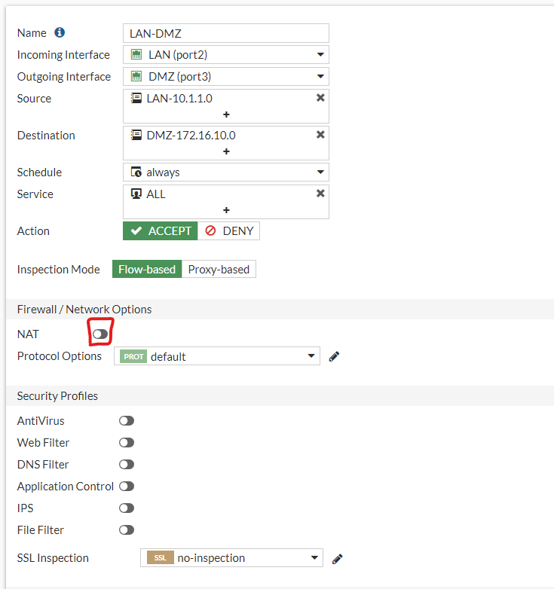Click the Inspection Mode label
This screenshot has width=554, height=589.
point(59,270)
